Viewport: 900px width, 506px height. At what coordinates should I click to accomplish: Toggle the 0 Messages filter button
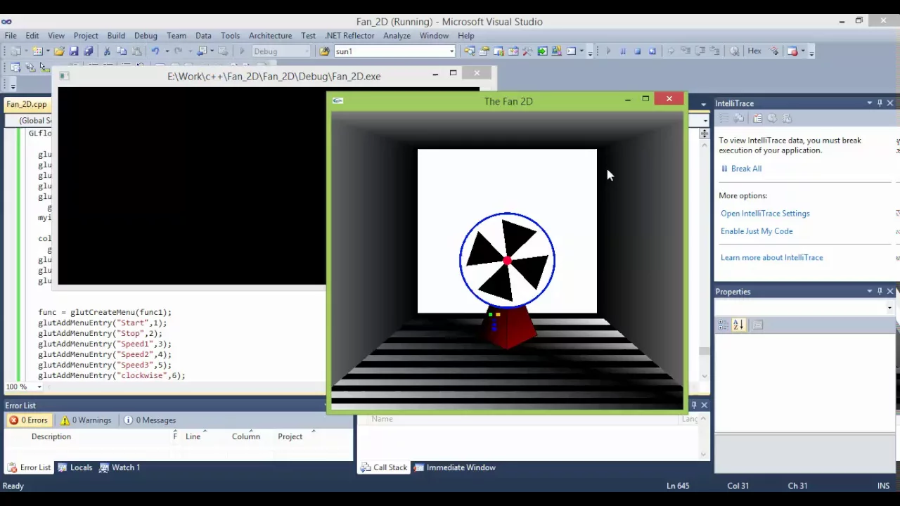pyautogui.click(x=150, y=420)
